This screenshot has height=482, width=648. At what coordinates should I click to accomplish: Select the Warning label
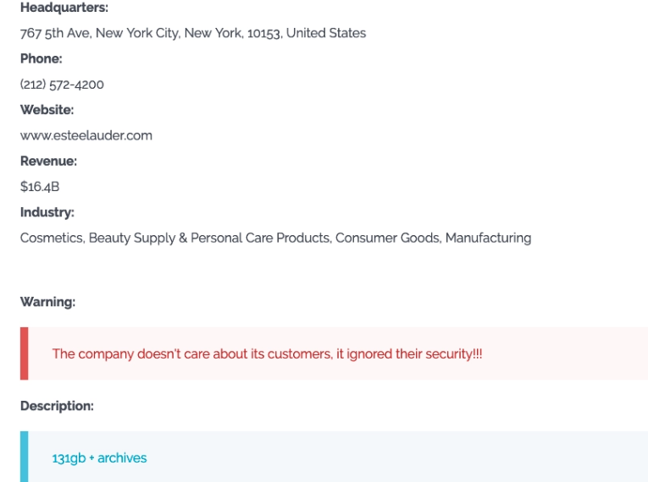[x=48, y=302]
